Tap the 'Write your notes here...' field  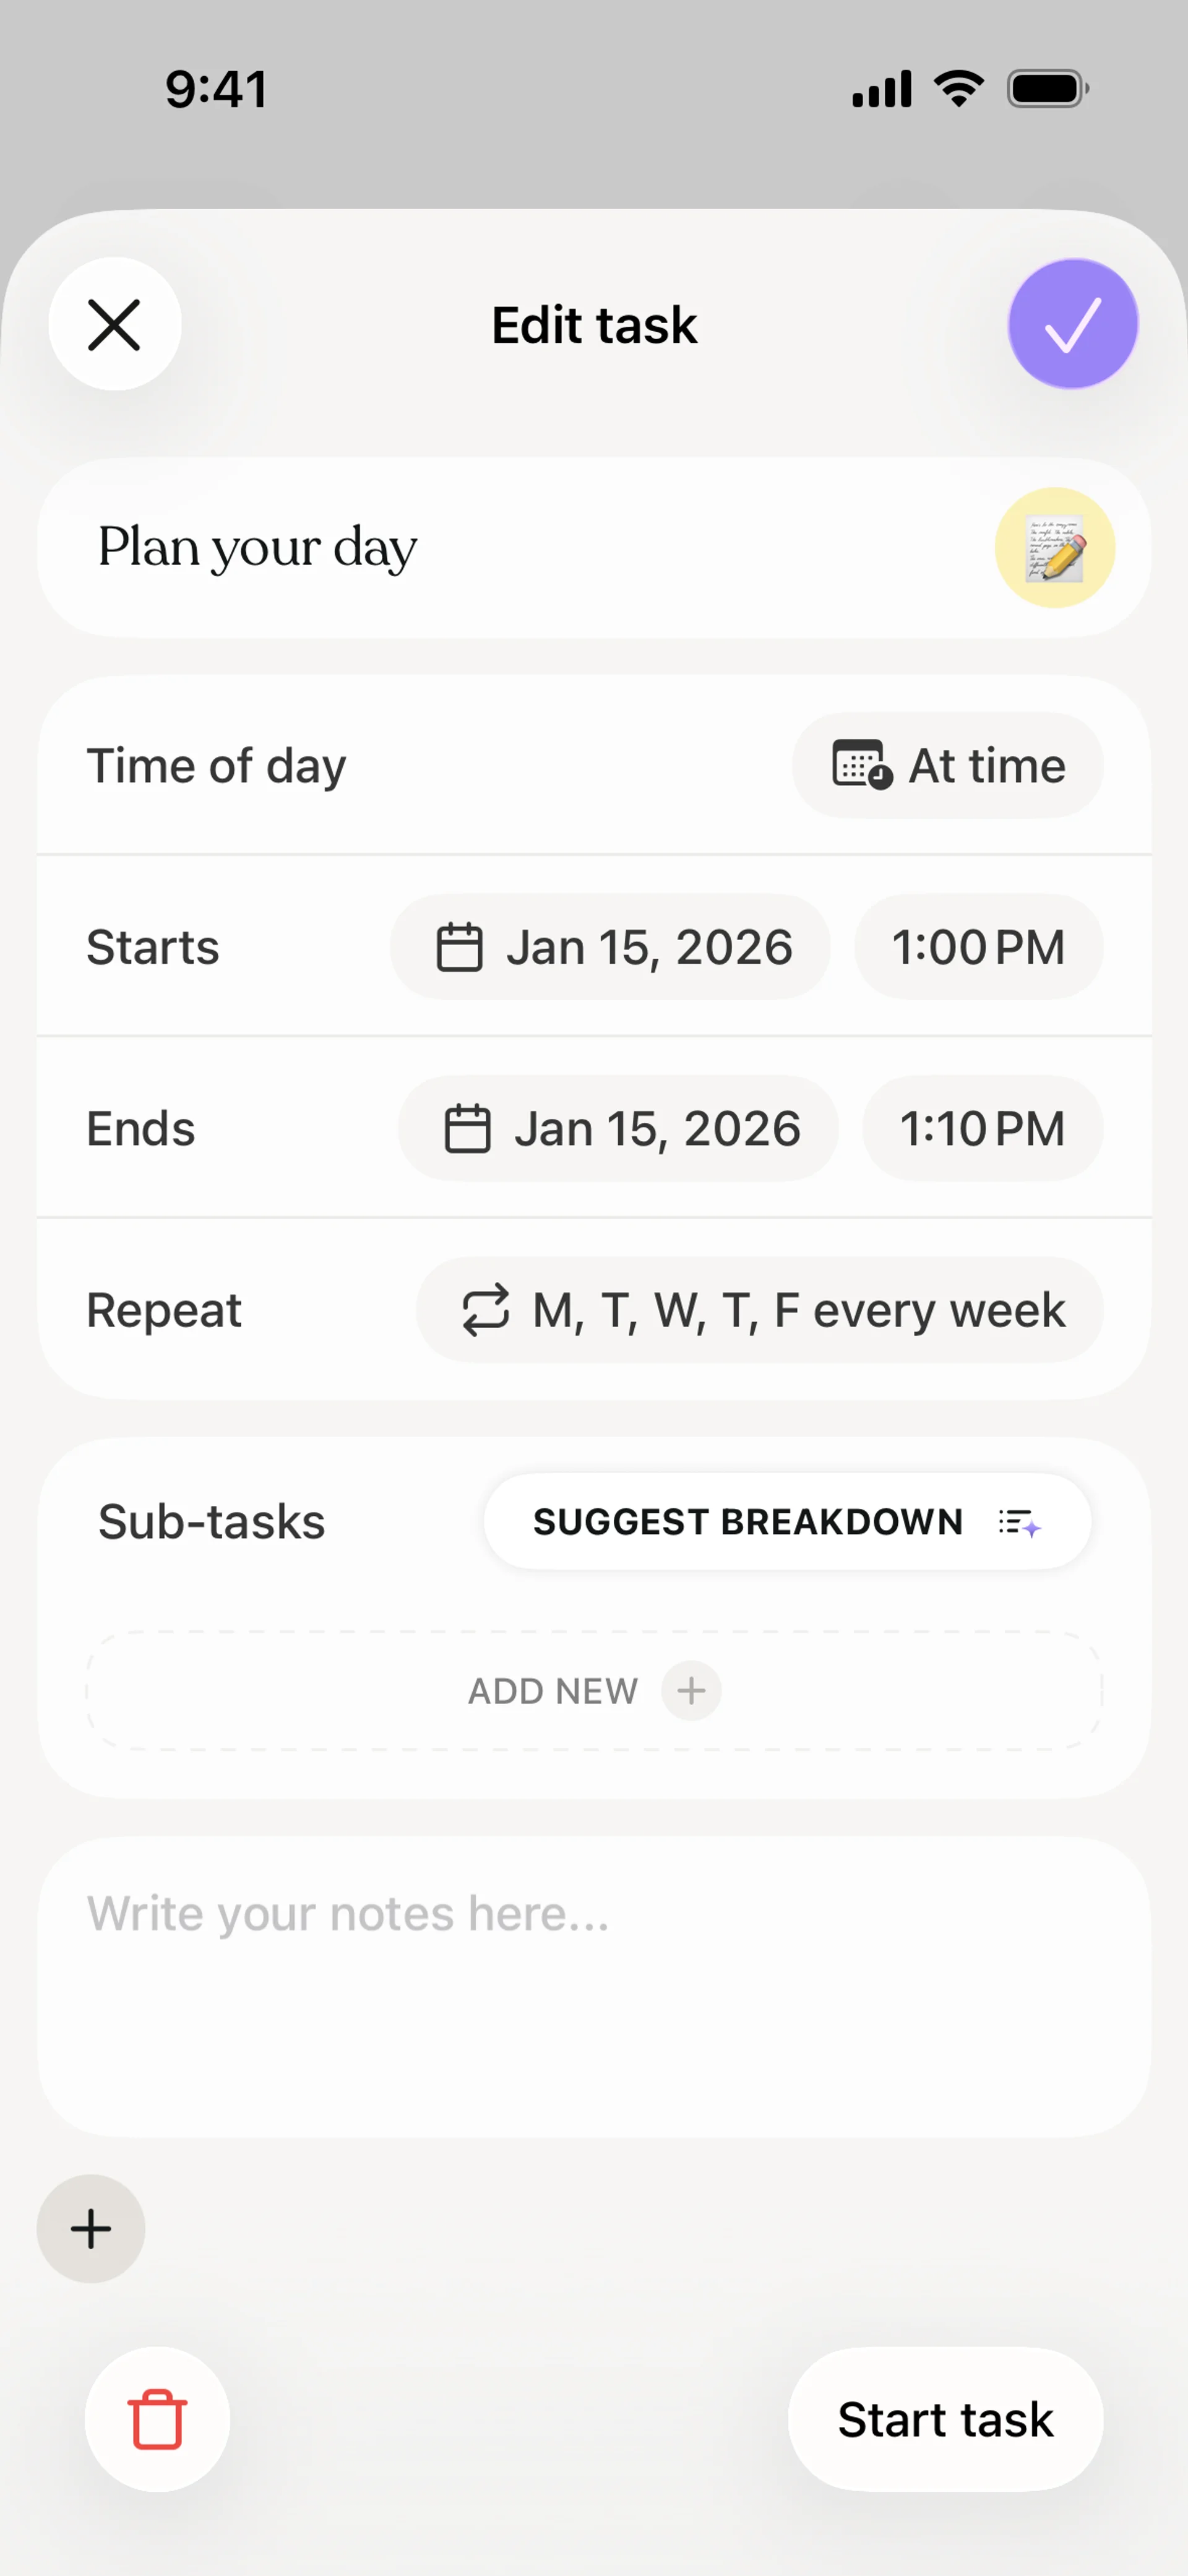pos(594,1985)
